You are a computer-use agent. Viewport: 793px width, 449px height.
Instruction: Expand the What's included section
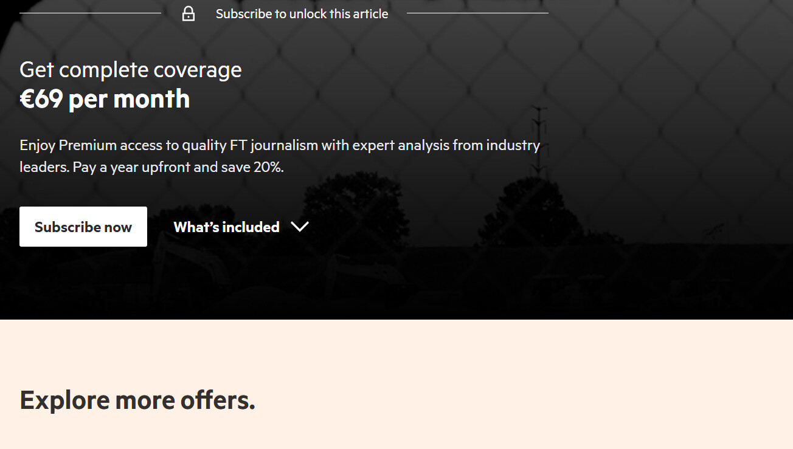pyautogui.click(x=226, y=227)
